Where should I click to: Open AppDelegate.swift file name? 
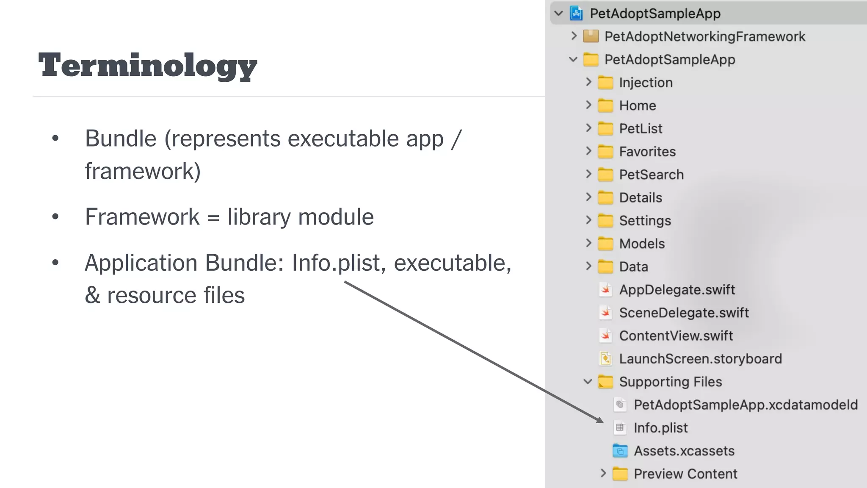(x=677, y=290)
